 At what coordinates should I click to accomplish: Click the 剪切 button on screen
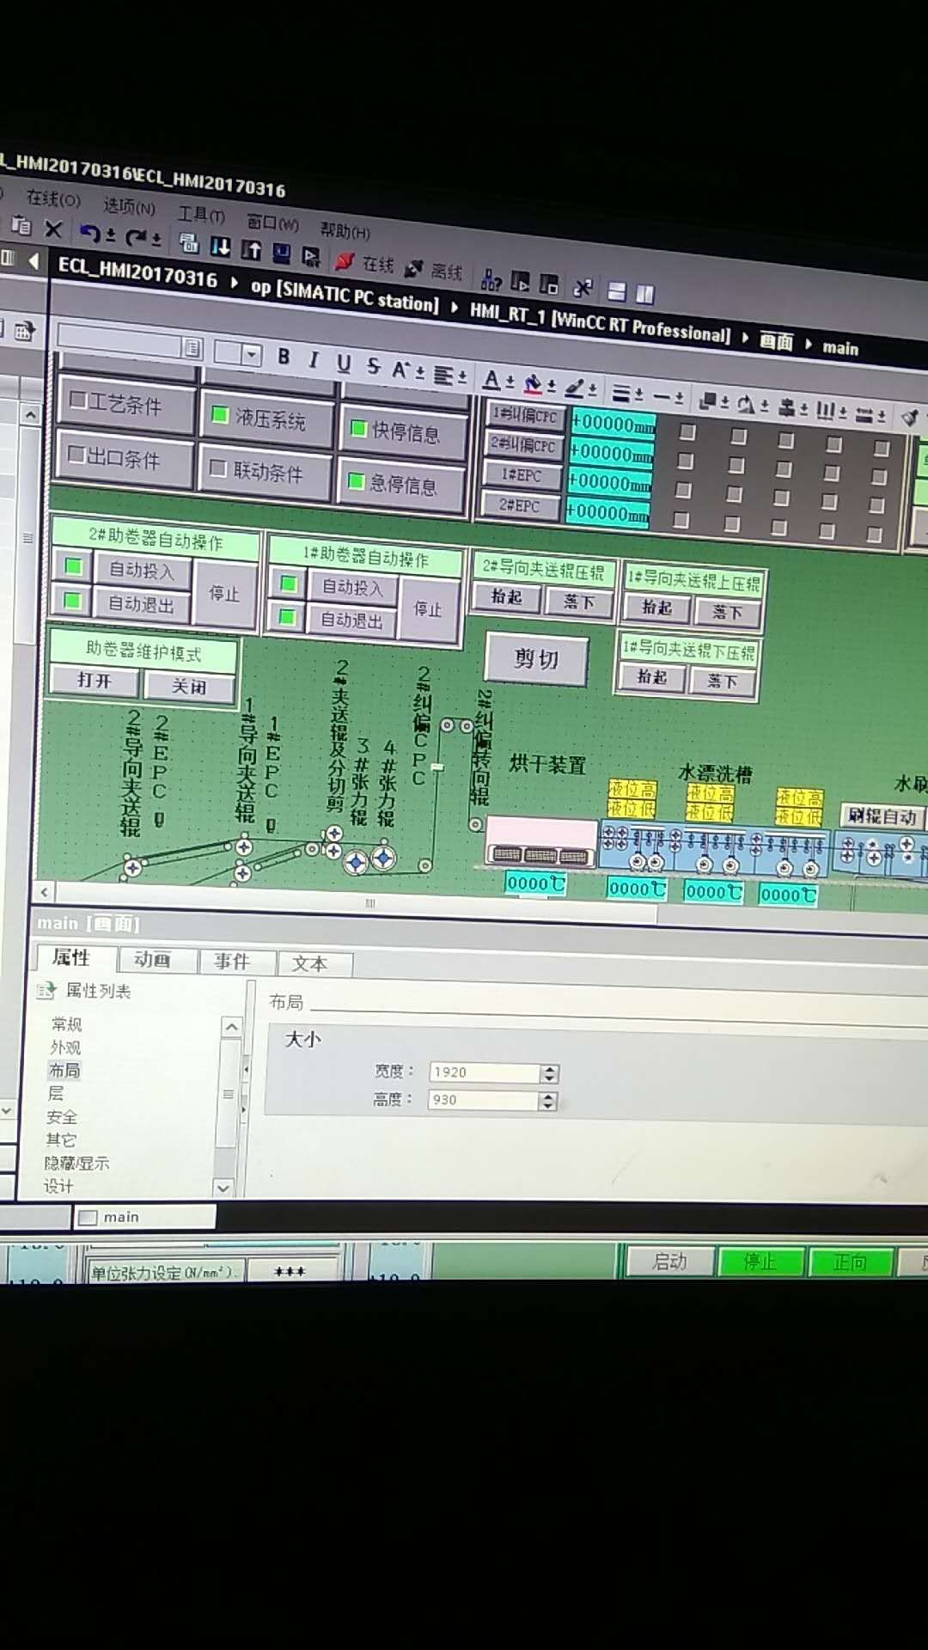point(537,659)
